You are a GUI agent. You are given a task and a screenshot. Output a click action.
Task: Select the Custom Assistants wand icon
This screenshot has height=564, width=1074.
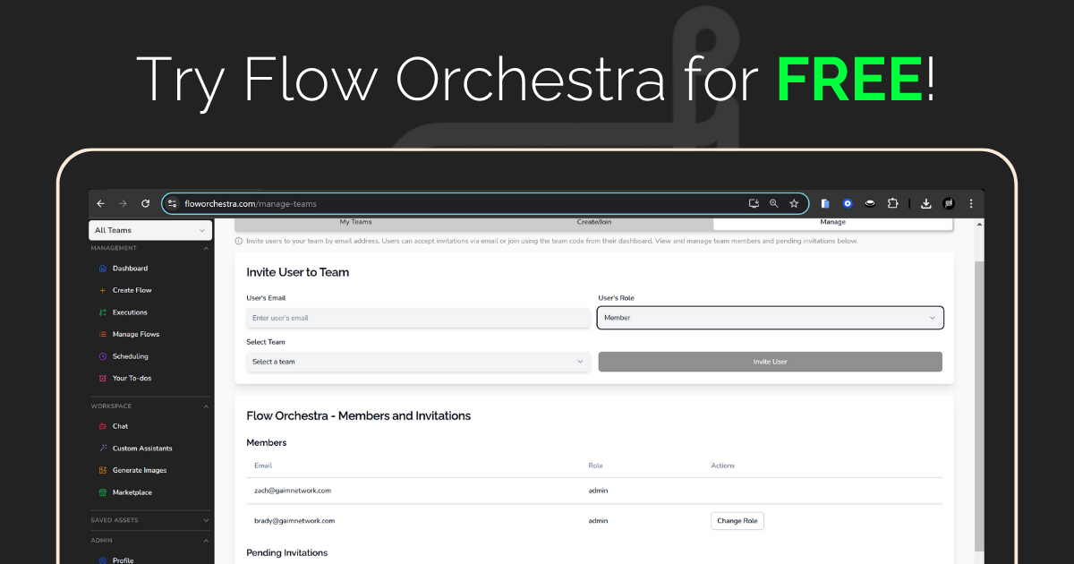coord(103,449)
